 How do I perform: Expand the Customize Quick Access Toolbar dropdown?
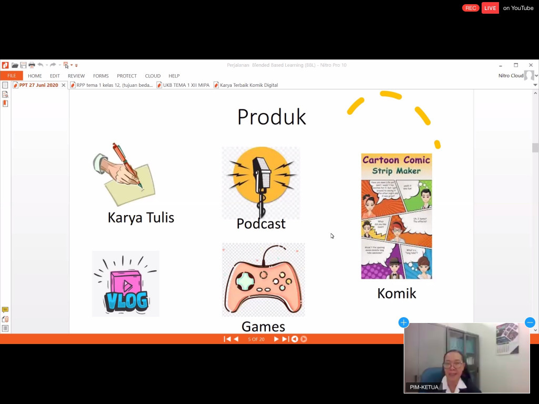76,66
